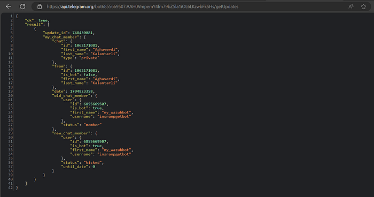The image size is (374, 197).
Task: Click status value "member"
Action: click(92, 125)
